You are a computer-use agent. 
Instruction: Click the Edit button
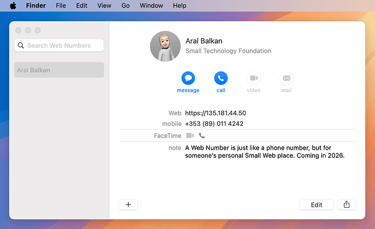pyautogui.click(x=316, y=205)
